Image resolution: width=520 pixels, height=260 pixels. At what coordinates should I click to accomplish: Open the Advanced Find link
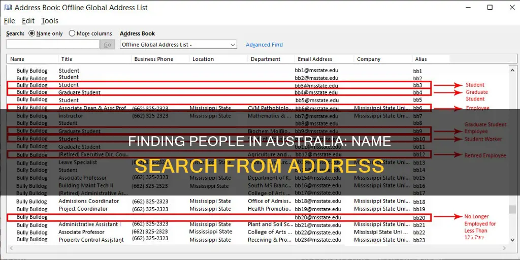(264, 45)
